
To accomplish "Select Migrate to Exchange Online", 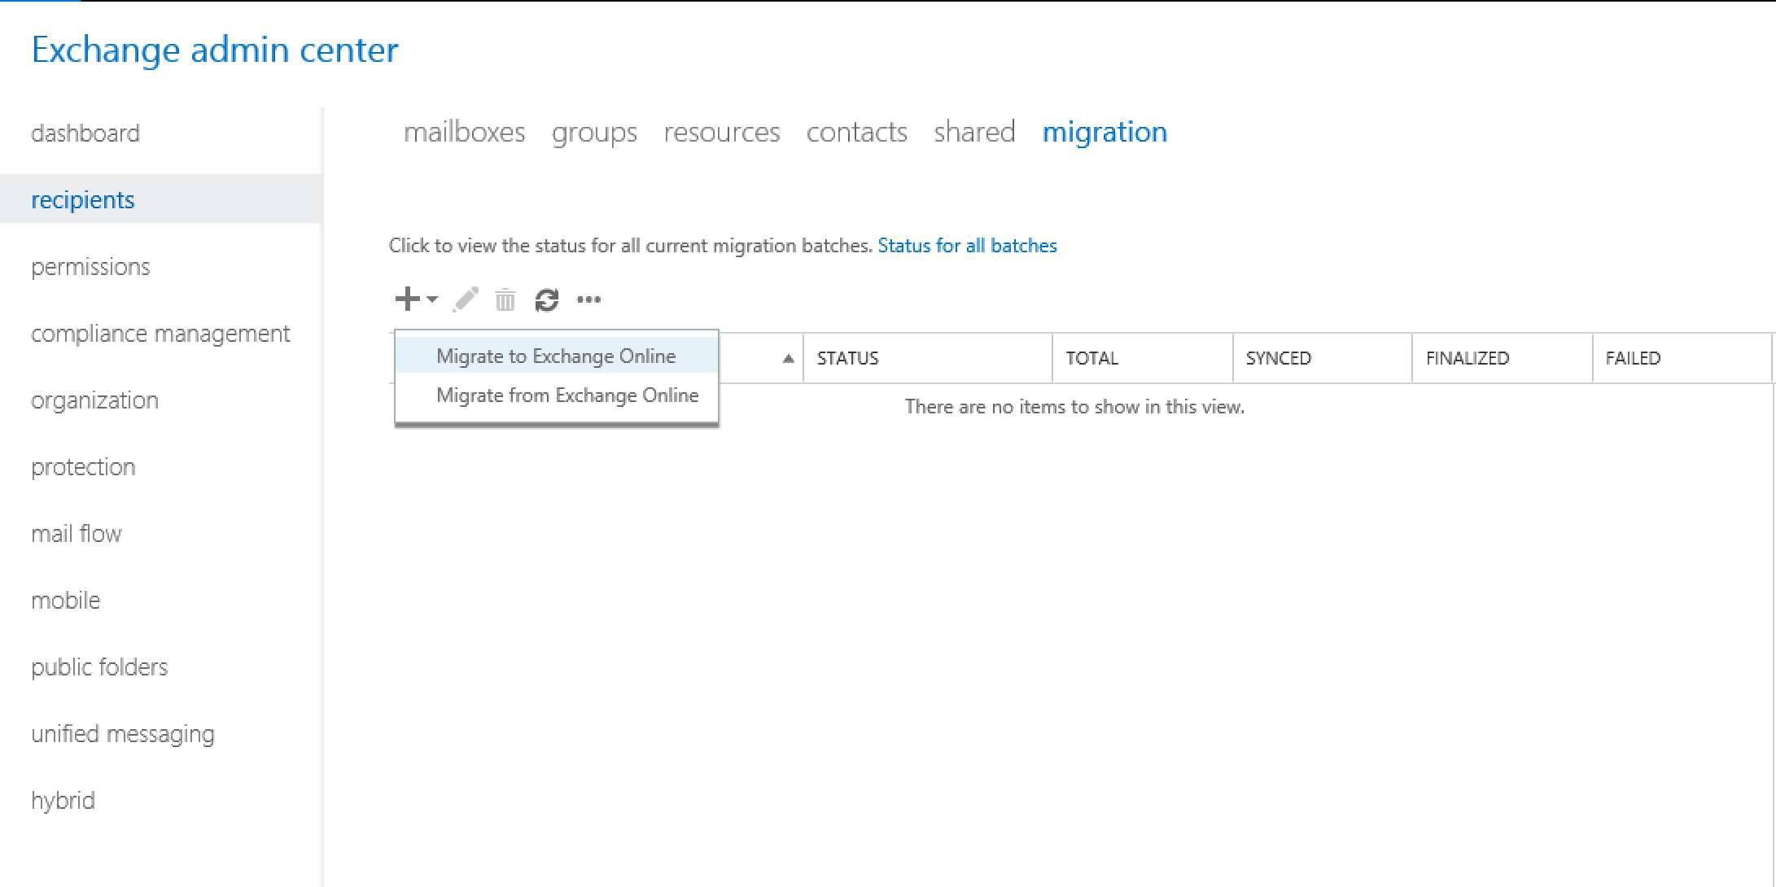I will coord(555,356).
